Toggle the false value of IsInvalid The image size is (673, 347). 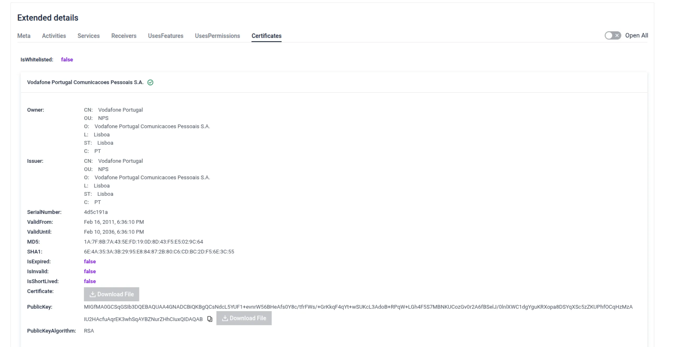coord(90,271)
